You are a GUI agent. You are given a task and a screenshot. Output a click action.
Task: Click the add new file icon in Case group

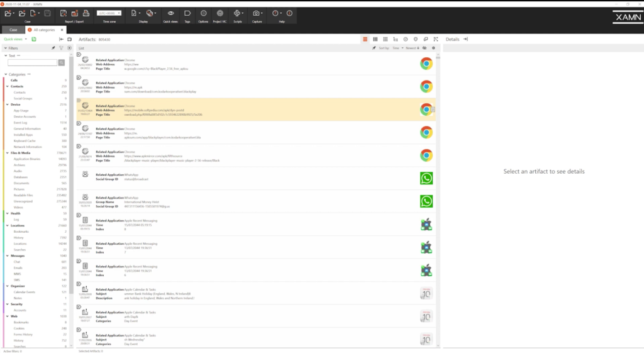click(34, 13)
